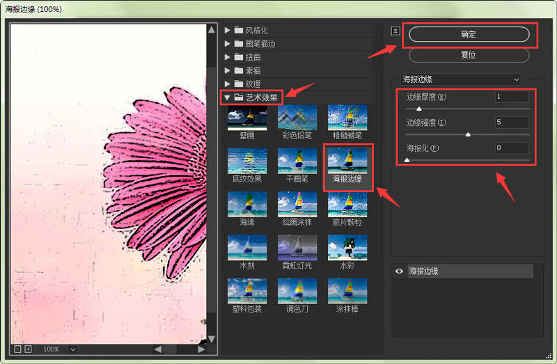Open the 海报边缘 filter name dropdown
The width and height of the screenshot is (557, 364).
[x=460, y=79]
